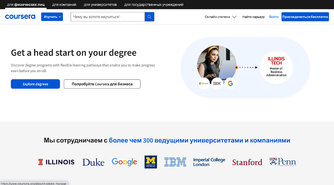Click the Illinois partner logo
This screenshot has height=185, width=334.
tap(57, 162)
